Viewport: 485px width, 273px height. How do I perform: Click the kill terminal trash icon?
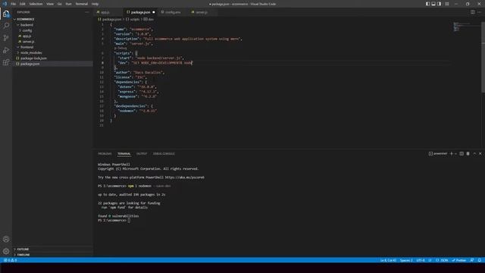[x=468, y=153]
